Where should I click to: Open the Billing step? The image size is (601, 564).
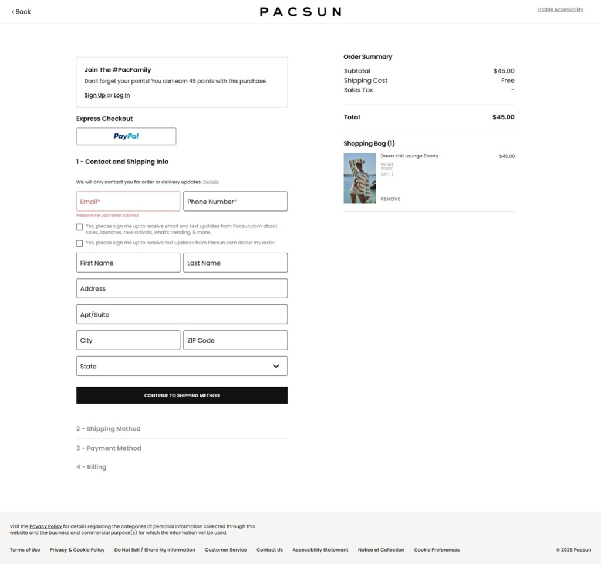pyautogui.click(x=91, y=467)
